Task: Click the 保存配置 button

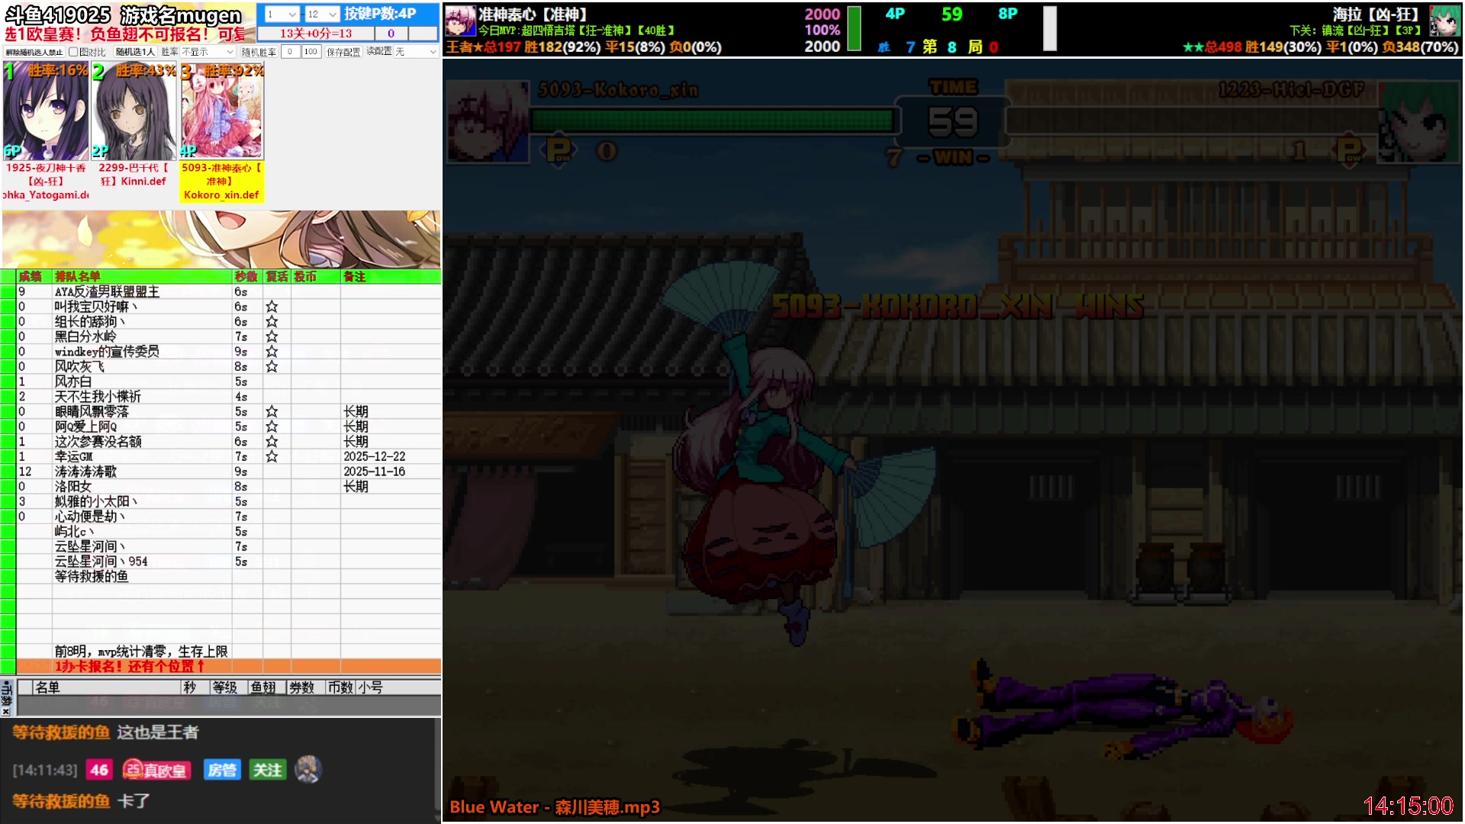Action: tap(343, 52)
